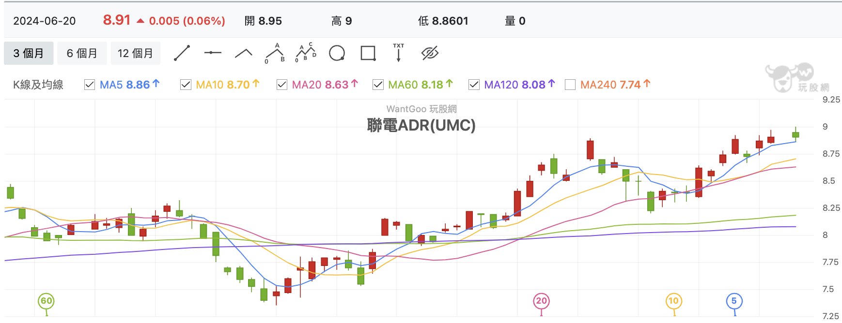Click the pink 20 marker on the time axis

pyautogui.click(x=541, y=301)
